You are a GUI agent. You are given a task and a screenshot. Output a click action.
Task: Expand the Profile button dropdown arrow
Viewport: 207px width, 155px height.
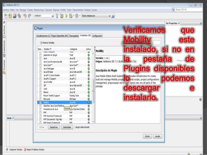pyautogui.click(x=79, y=16)
